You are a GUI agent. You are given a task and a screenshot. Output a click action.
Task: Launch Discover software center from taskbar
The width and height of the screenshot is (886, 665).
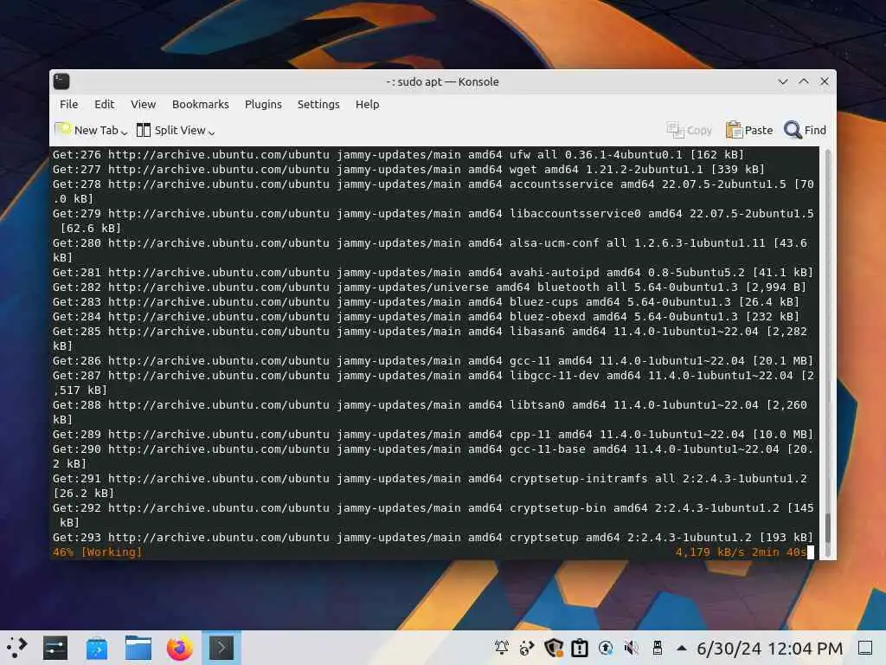pyautogui.click(x=97, y=648)
